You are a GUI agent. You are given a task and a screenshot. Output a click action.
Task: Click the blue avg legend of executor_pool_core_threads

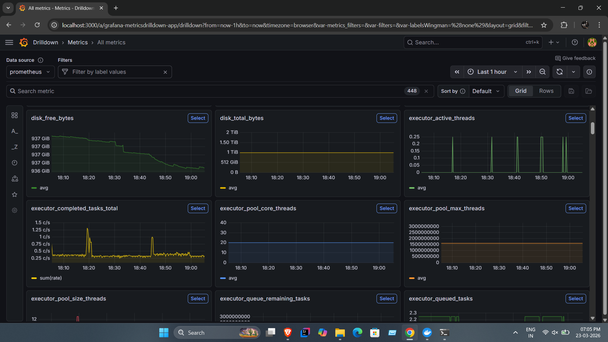click(229, 278)
